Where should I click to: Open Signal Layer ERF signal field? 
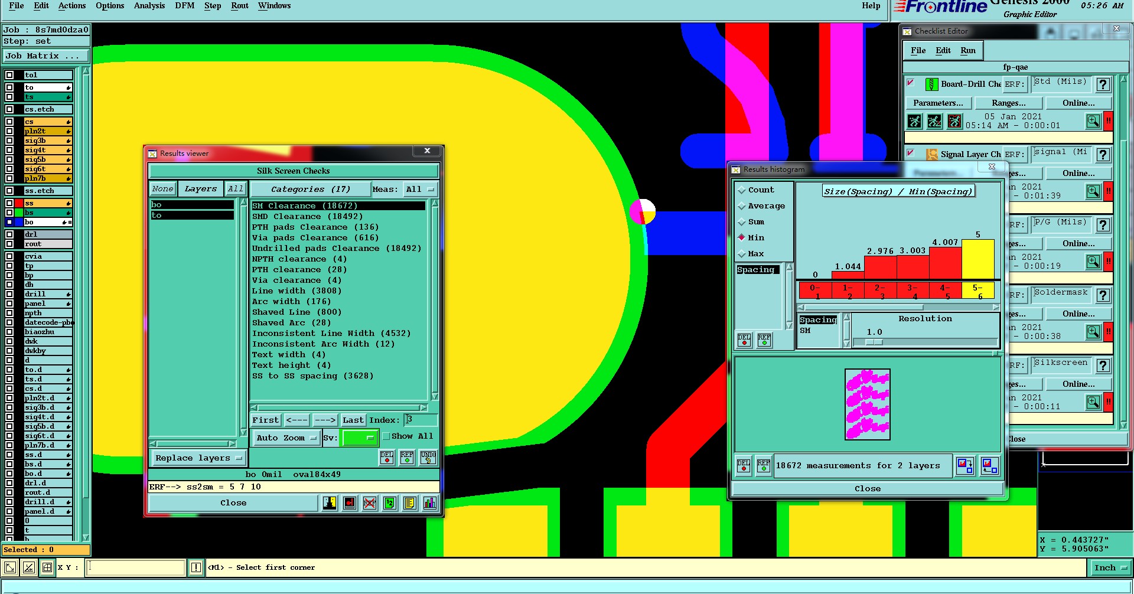point(1062,154)
